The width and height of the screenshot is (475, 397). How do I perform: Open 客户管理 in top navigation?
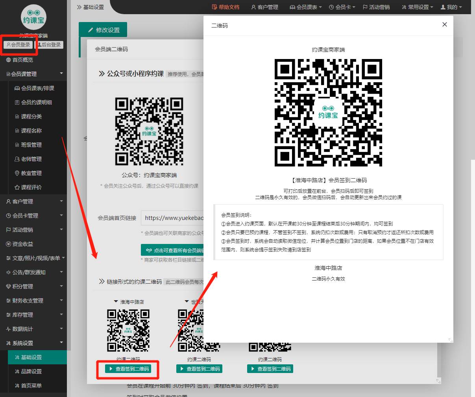tap(265, 7)
